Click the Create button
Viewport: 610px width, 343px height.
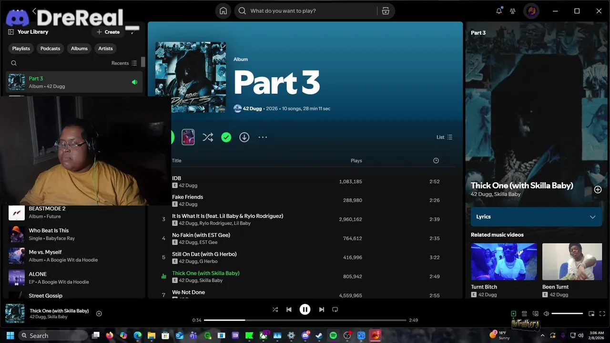point(108,32)
